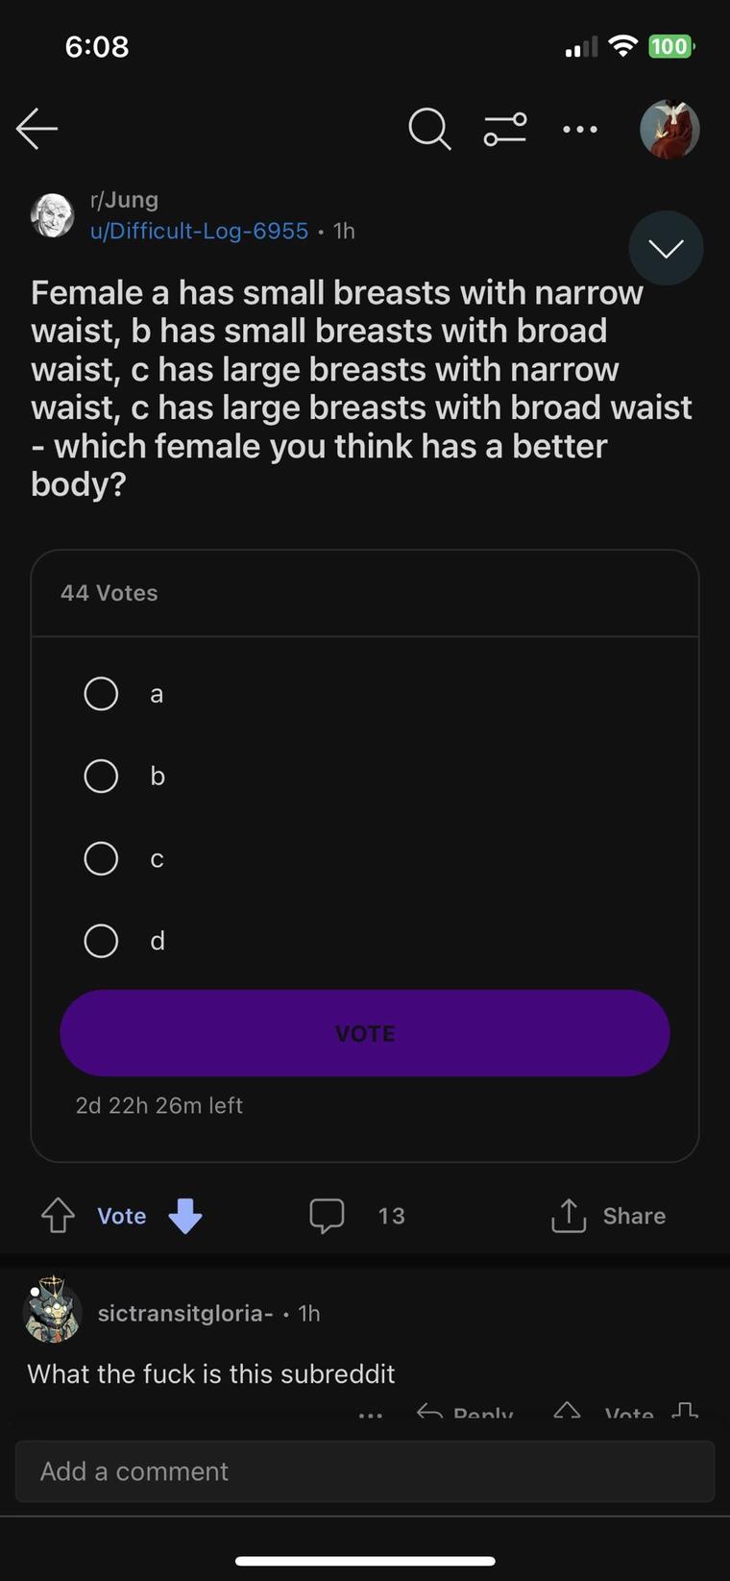Tap the post author's avatar

point(53,215)
